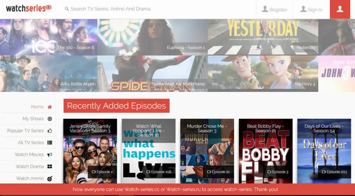Viewport: 355px width, 196px height.
Task: Focus the Search TV Series input field
Action: 156,9
